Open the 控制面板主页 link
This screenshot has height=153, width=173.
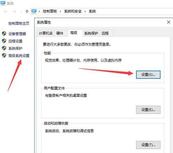coord(19,24)
